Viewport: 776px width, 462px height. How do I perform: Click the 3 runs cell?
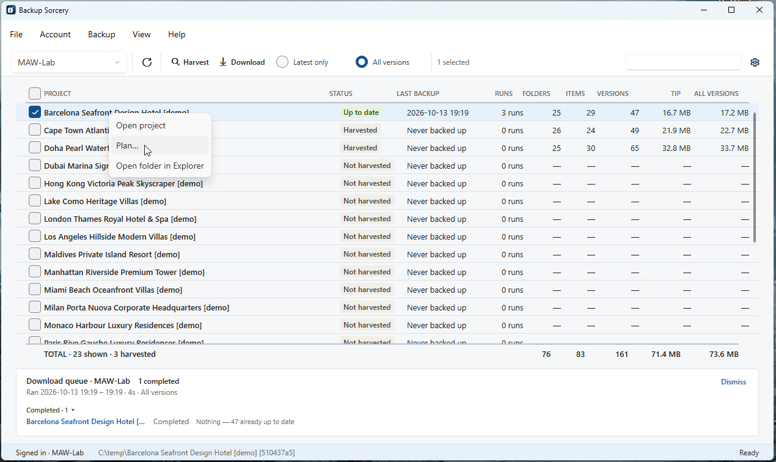tap(512, 112)
